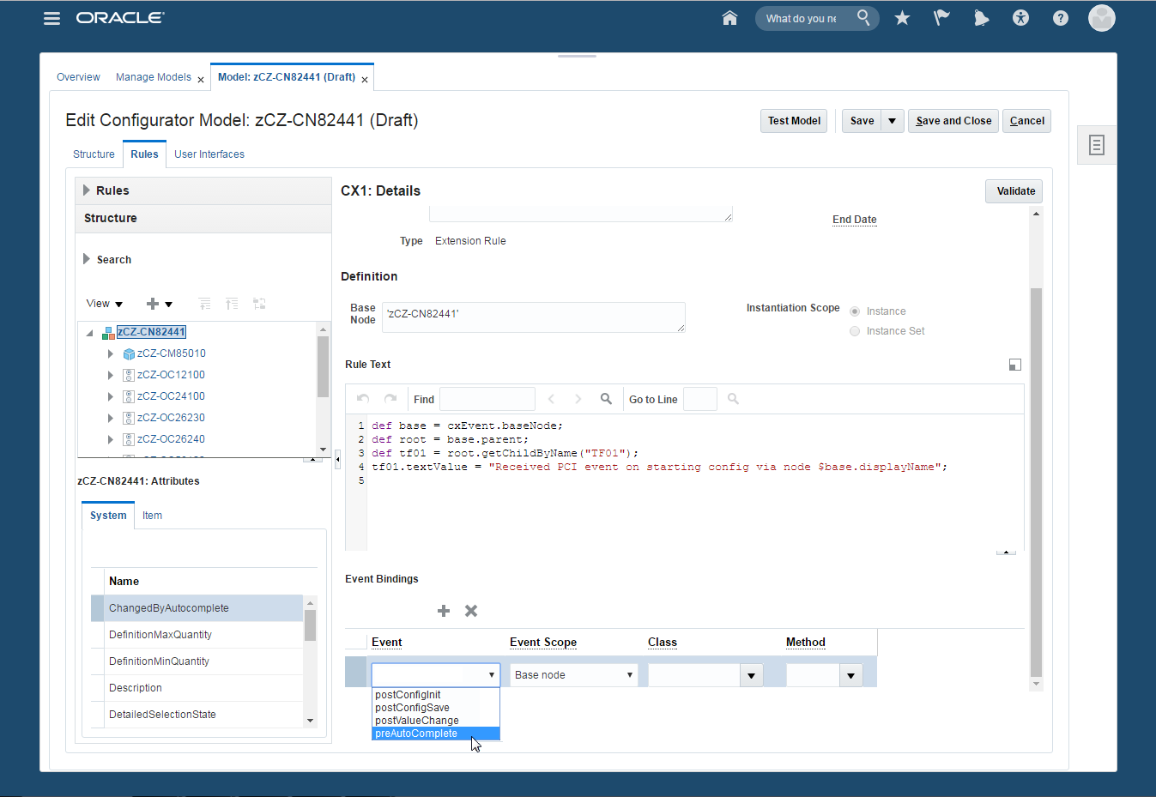1156x797 pixels.
Task: Click the Help question mark icon
Action: pos(1061,18)
